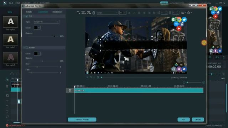Click the align left icon in the dialog toolbar
This screenshot has height=128, width=228.
click(x=139, y=13)
